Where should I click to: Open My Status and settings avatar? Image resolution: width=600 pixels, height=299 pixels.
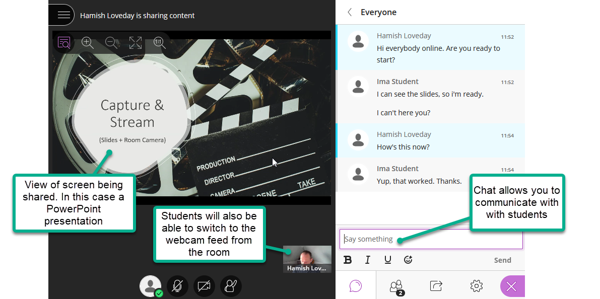[x=151, y=286]
